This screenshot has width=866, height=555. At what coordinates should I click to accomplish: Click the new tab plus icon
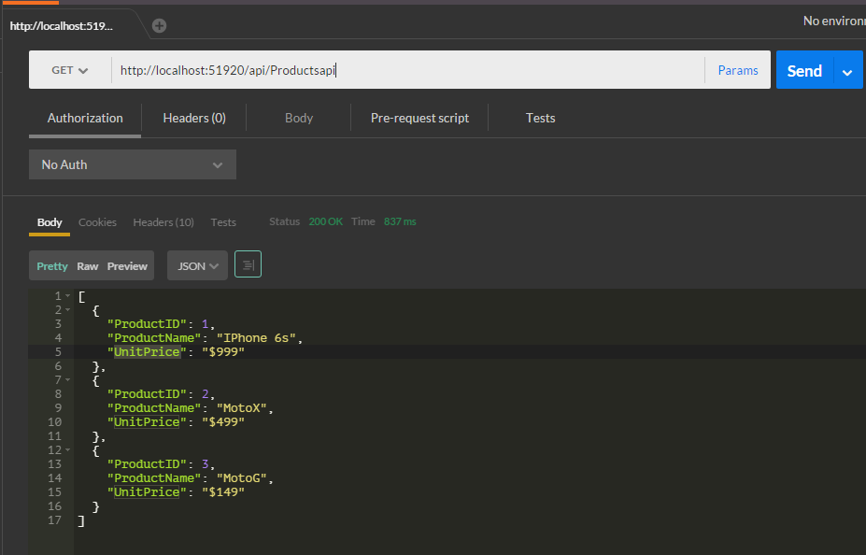point(159,25)
